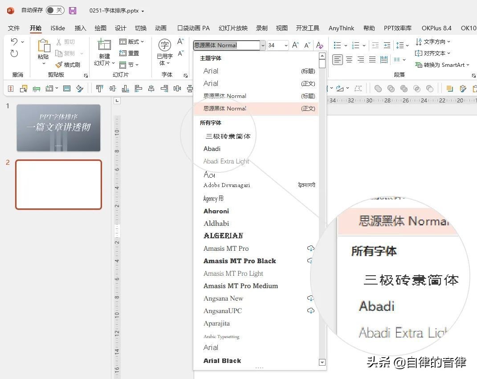Select slide 1 thumbnail
This screenshot has width=477, height=379.
pyautogui.click(x=58, y=128)
